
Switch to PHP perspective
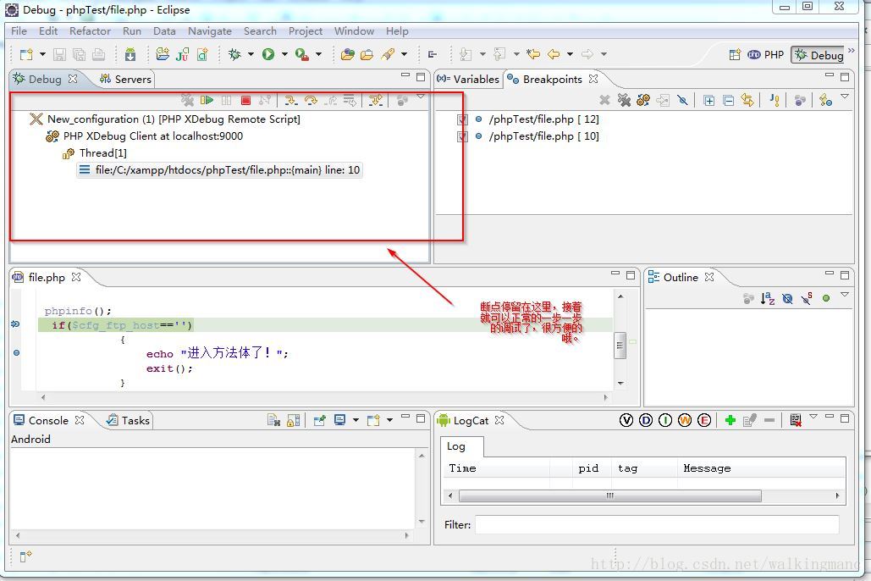[765, 54]
